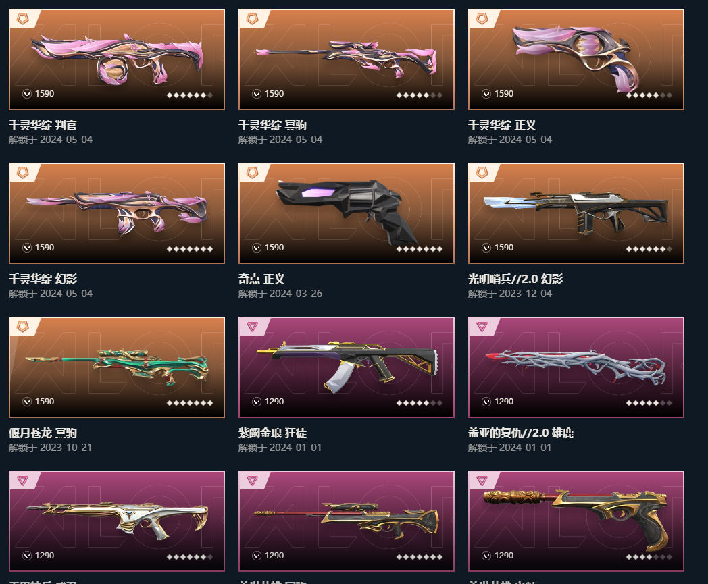Click the tier badge icon on 千灵华绽 判官 card

point(22,18)
